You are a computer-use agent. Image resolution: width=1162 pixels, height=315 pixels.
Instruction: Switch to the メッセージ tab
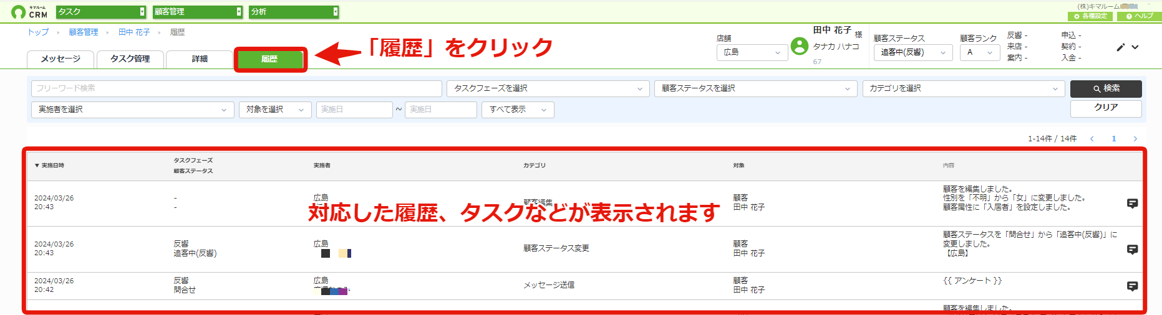[61, 59]
